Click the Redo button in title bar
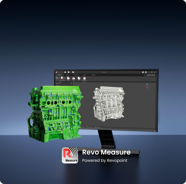The height and width of the screenshot is (184, 186). tap(73, 72)
